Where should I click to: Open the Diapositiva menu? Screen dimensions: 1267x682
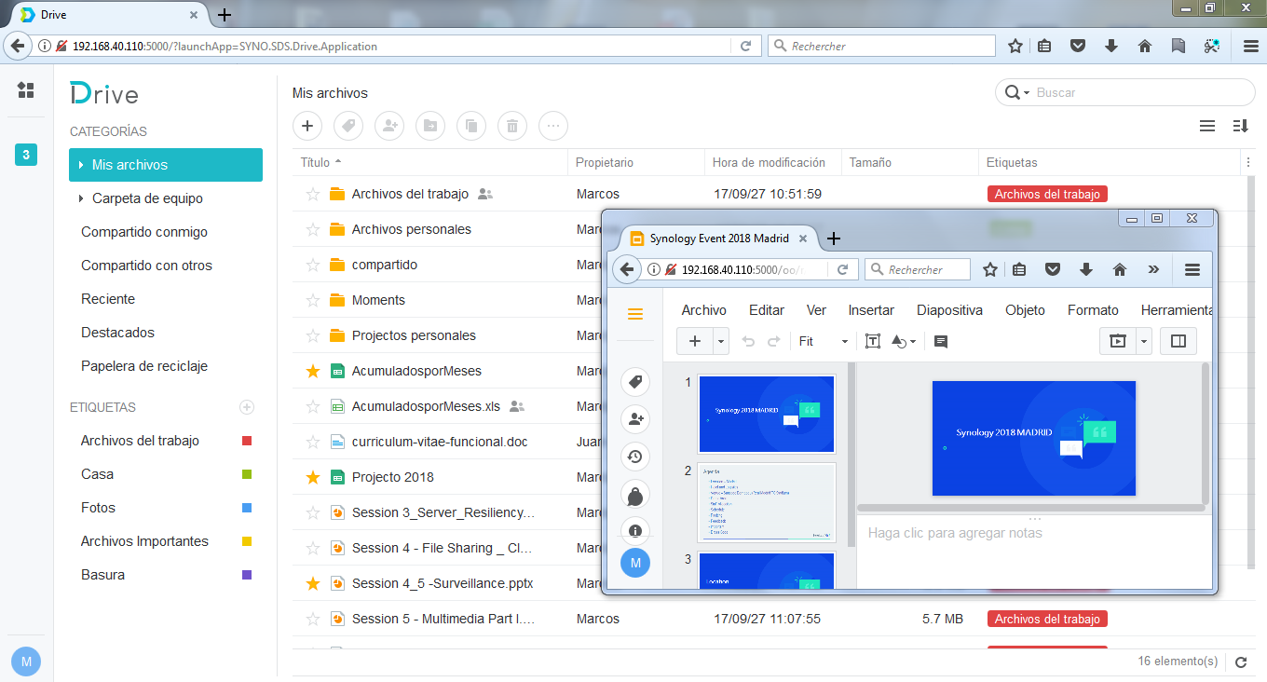point(949,310)
